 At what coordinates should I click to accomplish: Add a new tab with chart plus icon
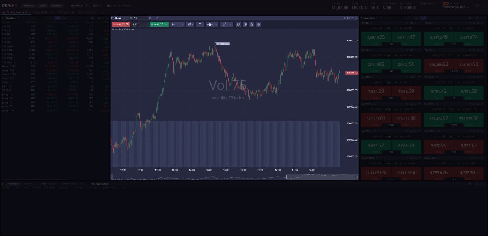[x=125, y=18]
